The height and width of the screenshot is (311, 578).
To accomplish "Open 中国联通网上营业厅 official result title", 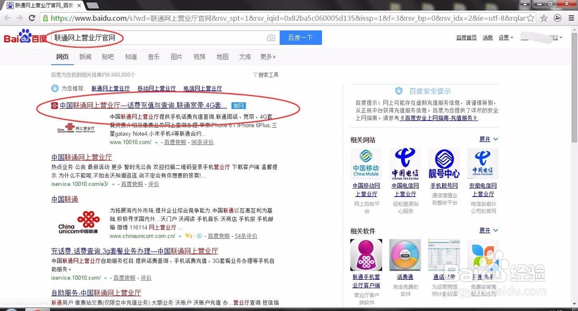I will coord(143,105).
